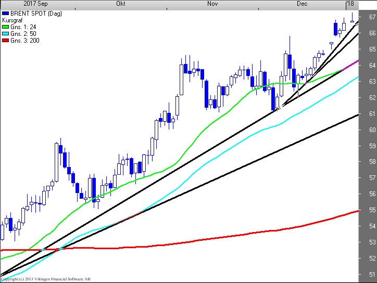Click the blue BRENT SPOT legend swatch
Image resolution: width=377 pixels, height=283 pixels.
click(x=5, y=13)
